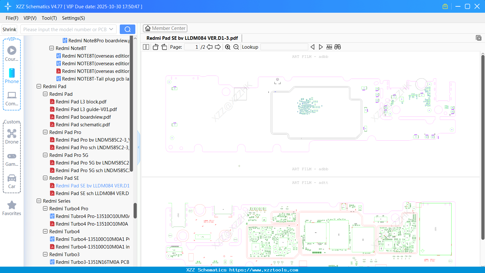Collapse the Redmi Pad Pro 5G node
The width and height of the screenshot is (485, 273).
45,155
